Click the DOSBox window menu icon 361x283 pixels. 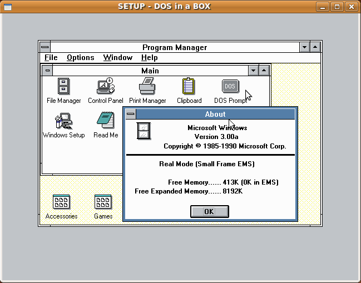coord(8,7)
